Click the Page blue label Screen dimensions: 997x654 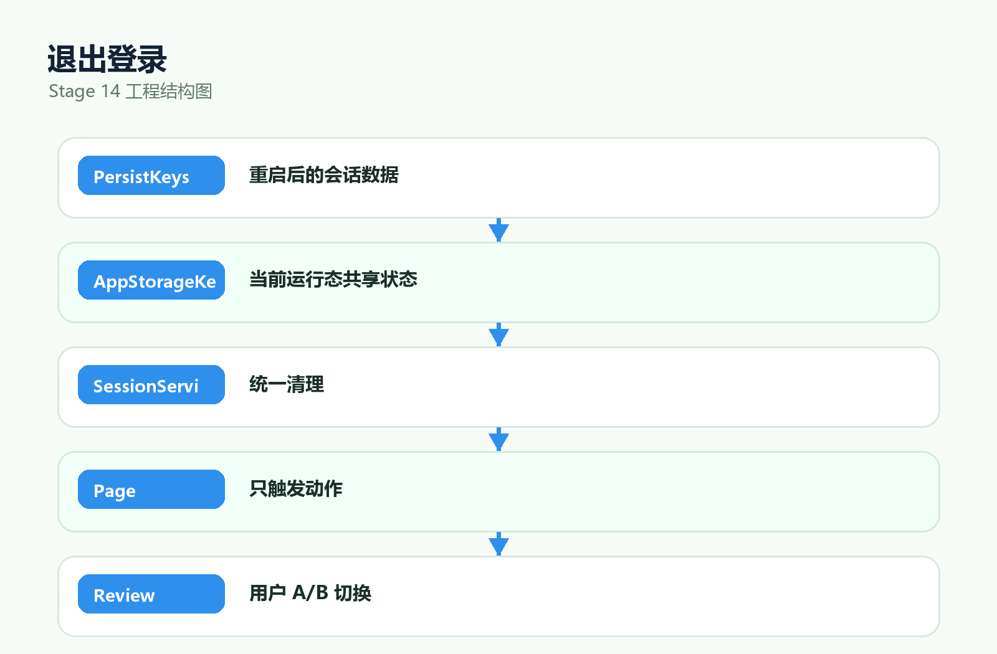click(x=151, y=490)
